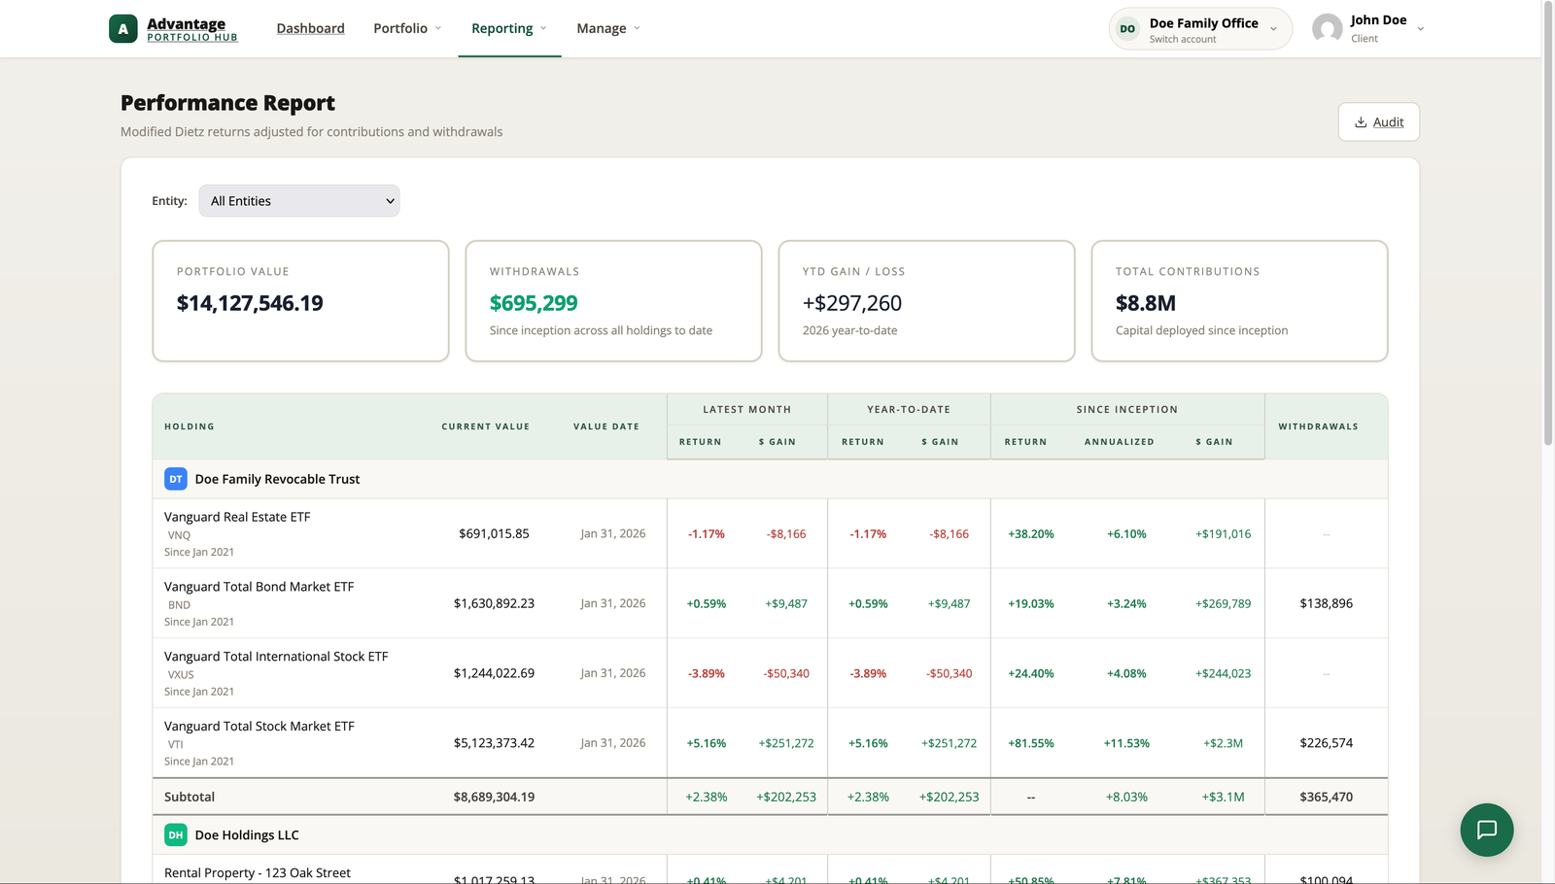Click the Vanguard Total Bond Market ETF holding

(259, 587)
